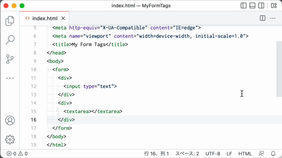Change indentation via スペース: 2
Image resolution: width=282 pixels, height=158 pixels.
point(187,154)
